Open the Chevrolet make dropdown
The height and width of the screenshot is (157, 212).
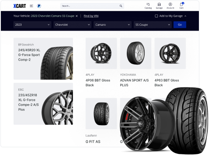click(73, 25)
